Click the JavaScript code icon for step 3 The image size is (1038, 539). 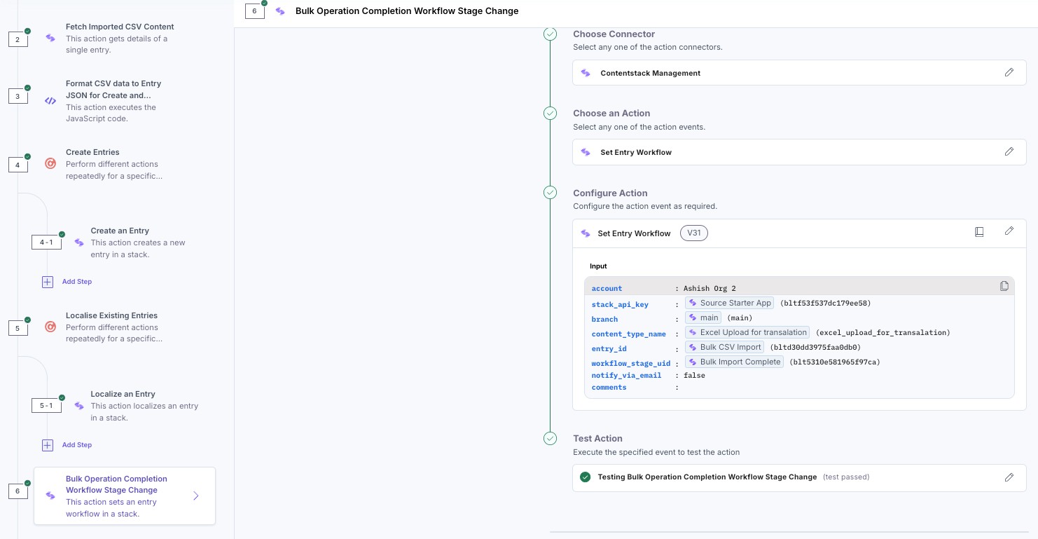pos(50,101)
